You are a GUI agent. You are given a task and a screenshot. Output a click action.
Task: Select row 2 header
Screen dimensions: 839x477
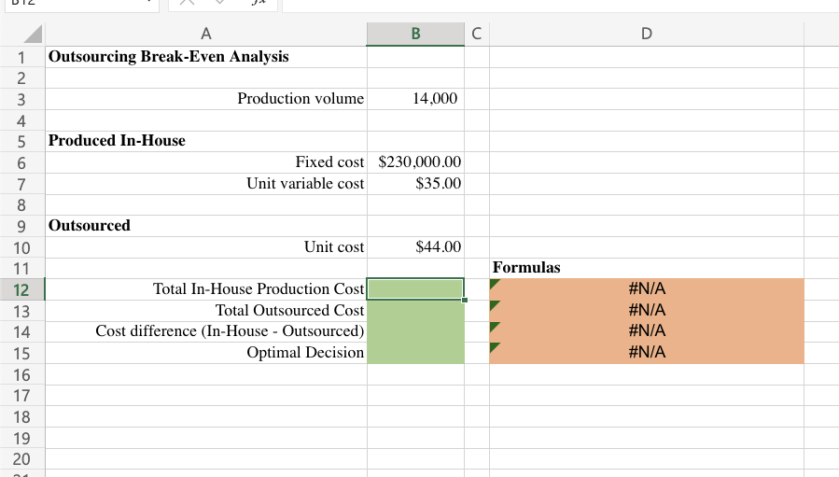[22, 78]
